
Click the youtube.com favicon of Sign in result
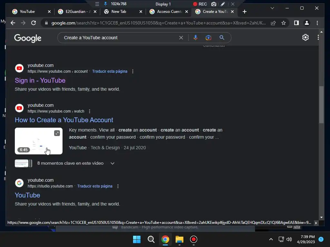[19, 68]
